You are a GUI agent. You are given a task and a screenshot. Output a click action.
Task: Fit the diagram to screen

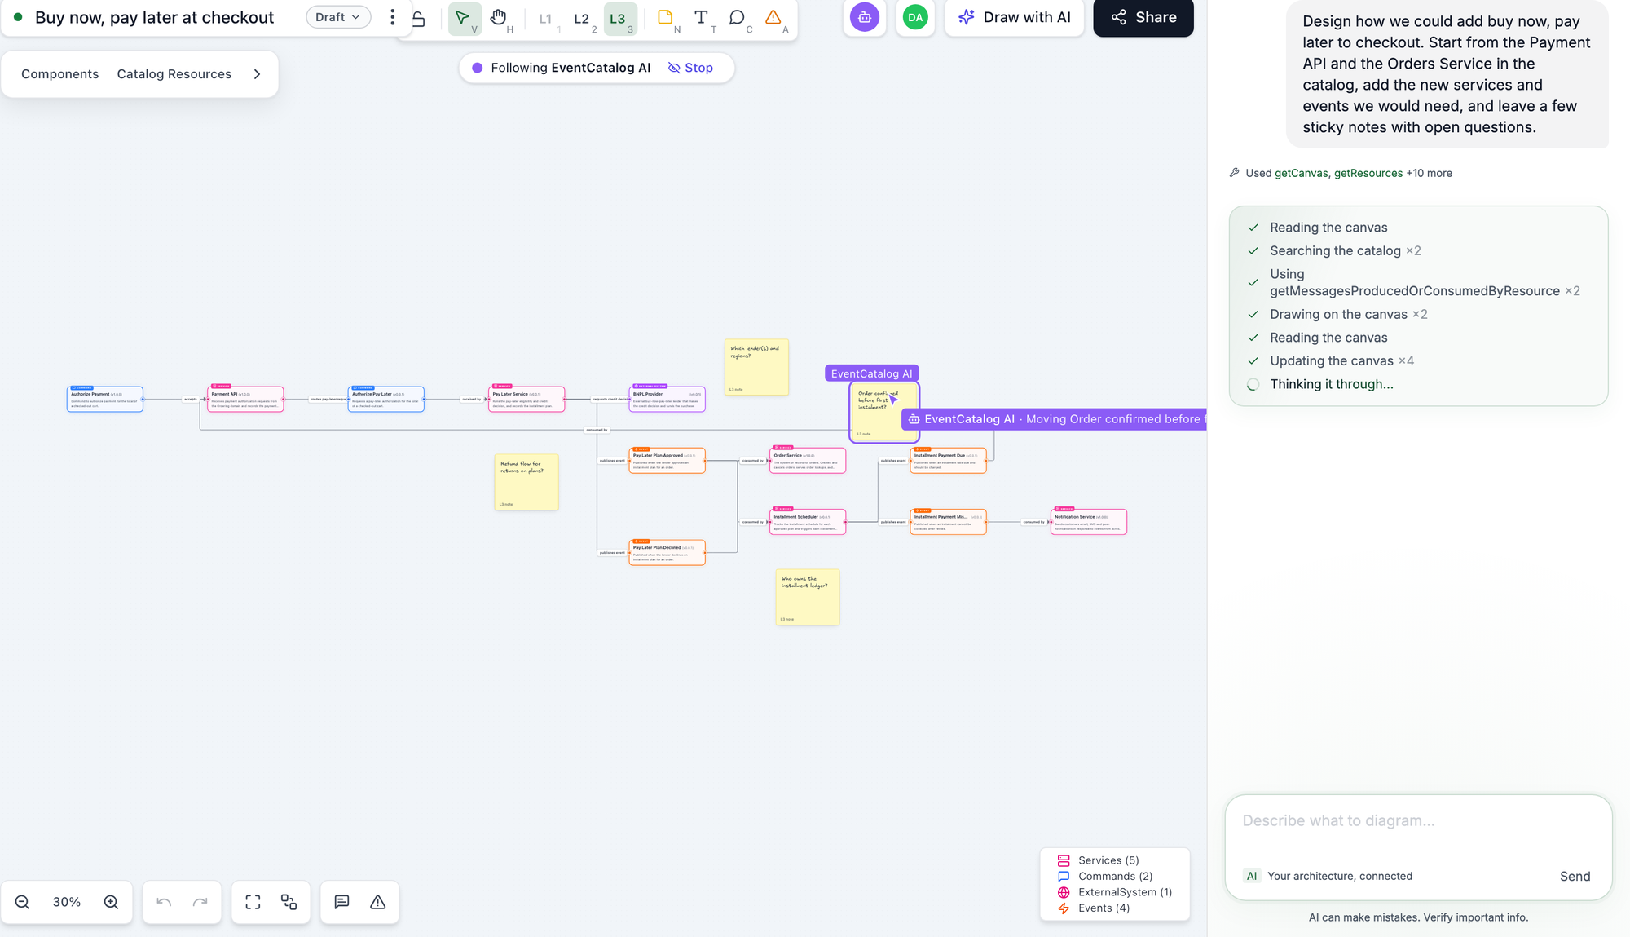click(253, 902)
